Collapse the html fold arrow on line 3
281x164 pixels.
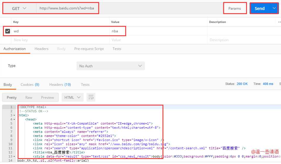(x=14, y=115)
